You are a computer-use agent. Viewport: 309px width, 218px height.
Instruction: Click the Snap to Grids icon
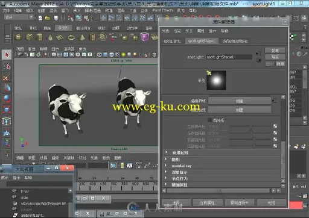(x=104, y=18)
